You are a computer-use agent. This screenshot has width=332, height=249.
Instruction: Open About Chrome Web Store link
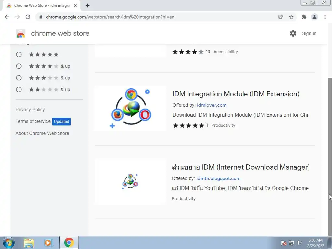tap(42, 133)
